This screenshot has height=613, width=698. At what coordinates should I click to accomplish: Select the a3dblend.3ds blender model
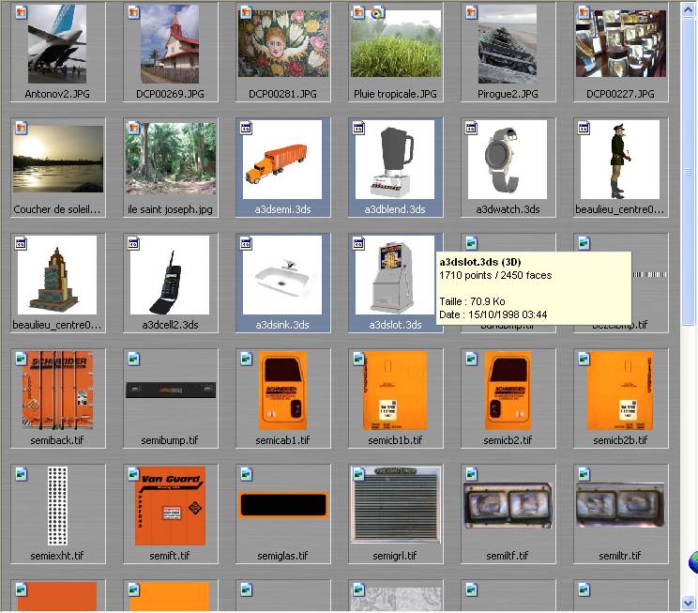click(395, 160)
